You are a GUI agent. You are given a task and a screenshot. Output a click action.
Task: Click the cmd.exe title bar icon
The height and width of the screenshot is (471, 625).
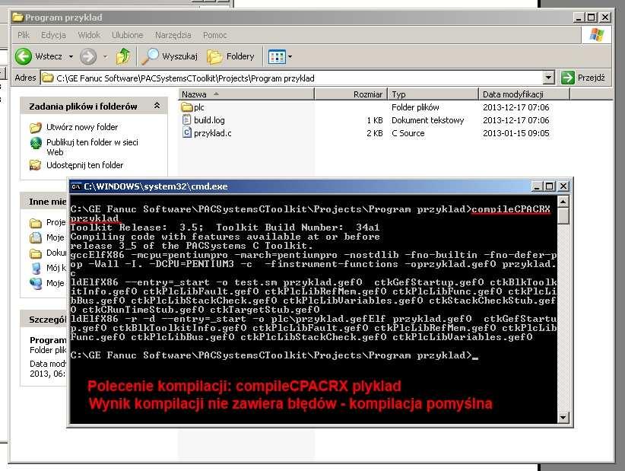click(76, 186)
